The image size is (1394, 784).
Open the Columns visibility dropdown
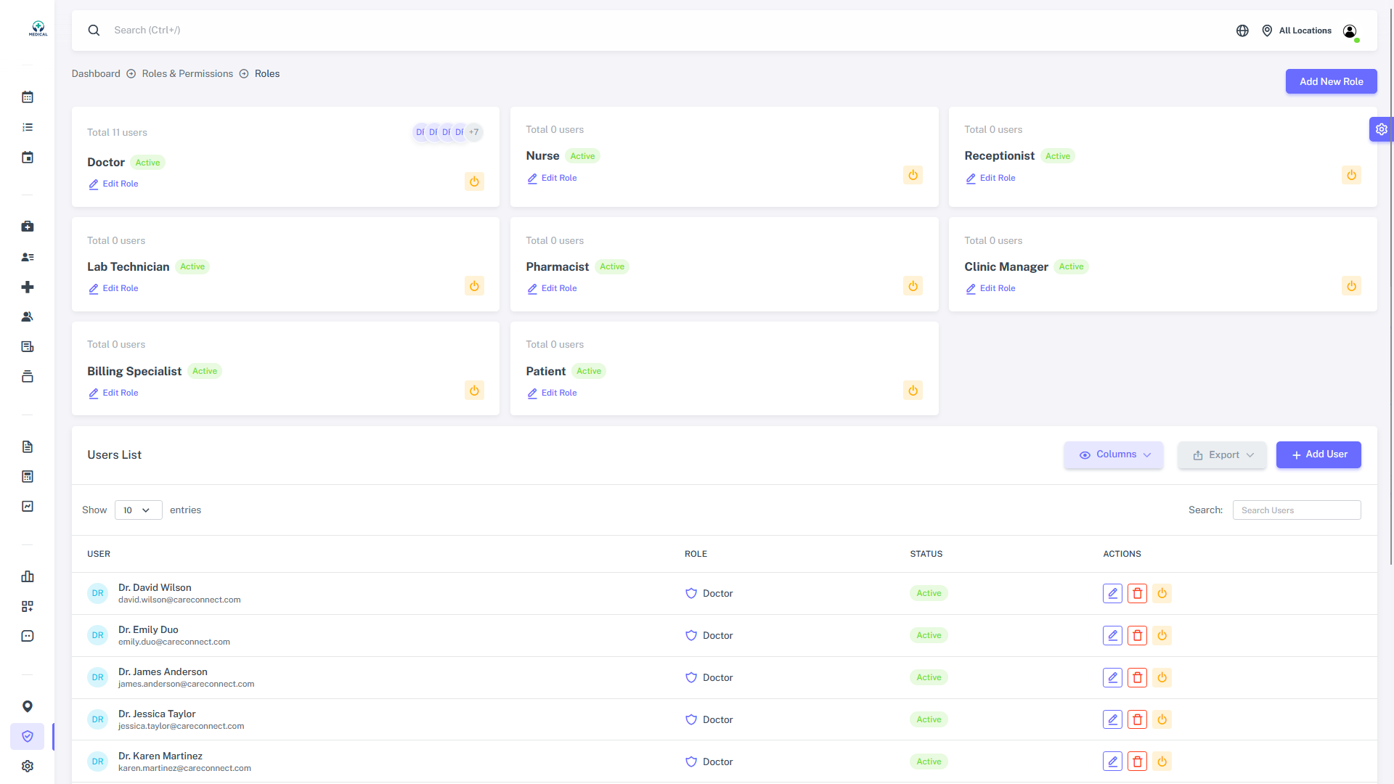pyautogui.click(x=1114, y=454)
